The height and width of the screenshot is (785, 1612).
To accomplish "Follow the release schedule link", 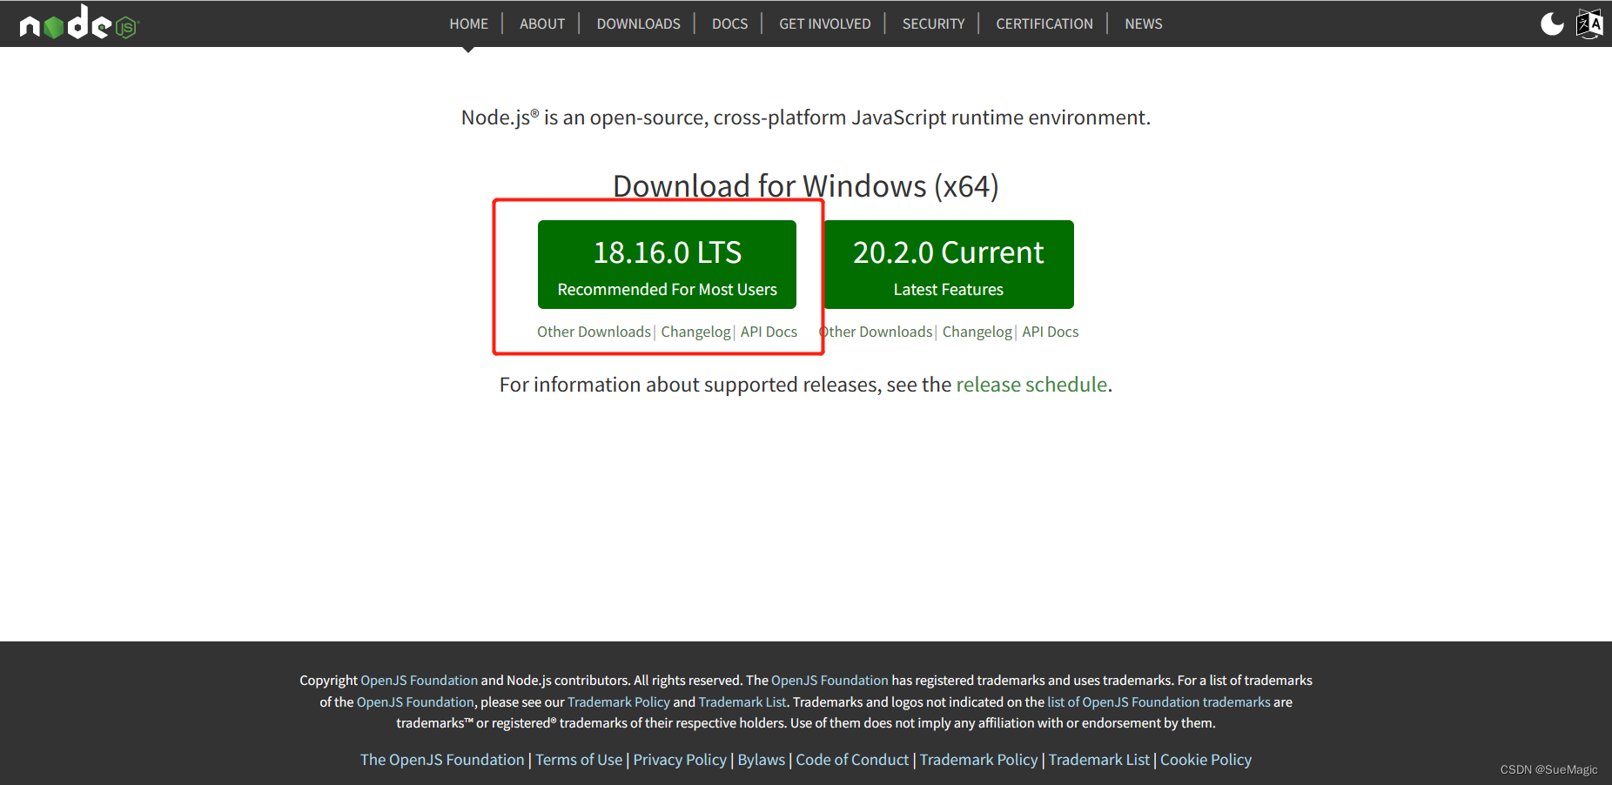I will click(x=1031, y=385).
